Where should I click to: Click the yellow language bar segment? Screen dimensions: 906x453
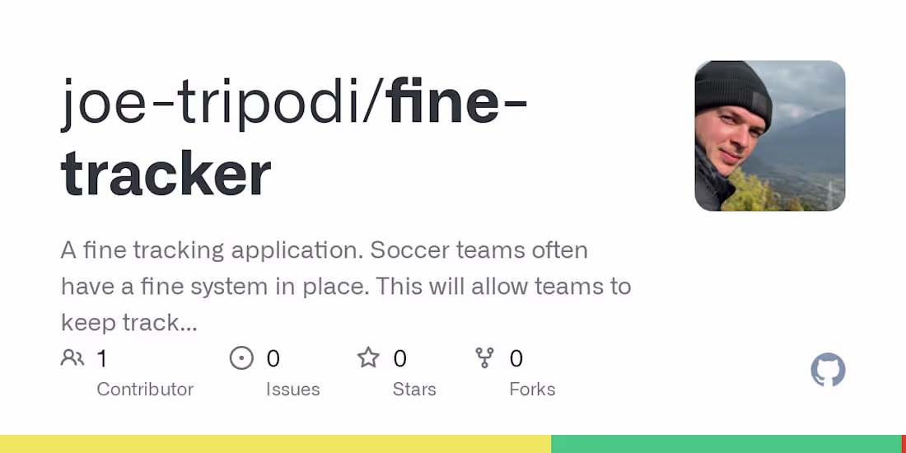[275, 444]
